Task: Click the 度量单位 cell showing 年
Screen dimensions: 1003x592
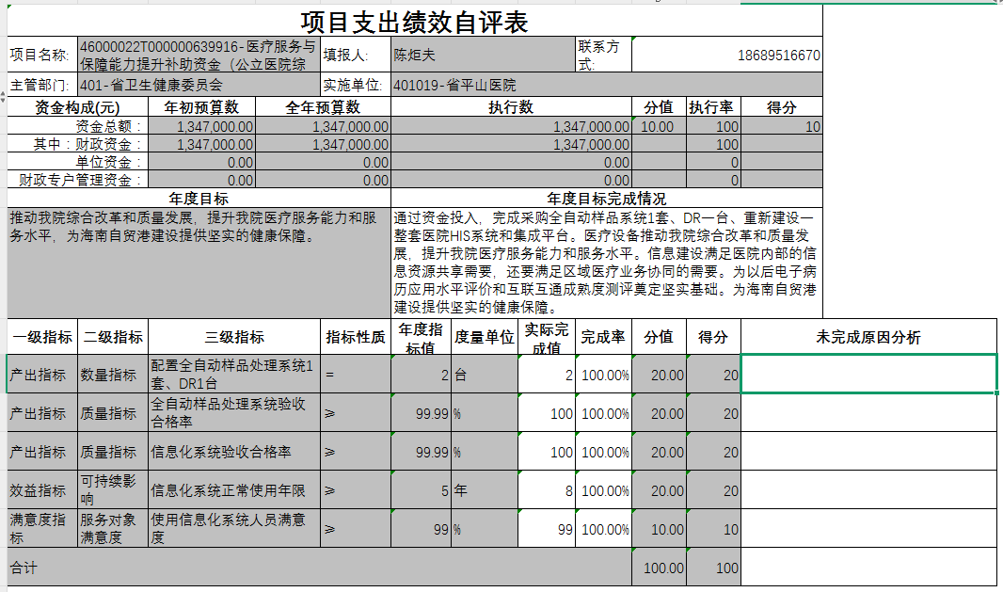Action: pyautogui.click(x=484, y=490)
